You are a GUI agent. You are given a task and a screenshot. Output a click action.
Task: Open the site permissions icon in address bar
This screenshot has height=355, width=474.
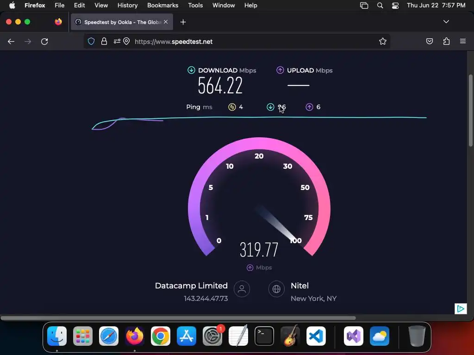point(117,41)
